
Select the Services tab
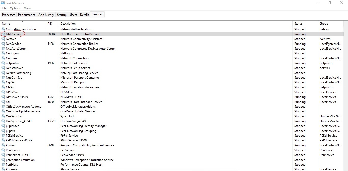[x=97, y=14]
